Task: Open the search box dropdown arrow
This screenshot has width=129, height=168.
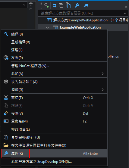Action: (125, 13)
